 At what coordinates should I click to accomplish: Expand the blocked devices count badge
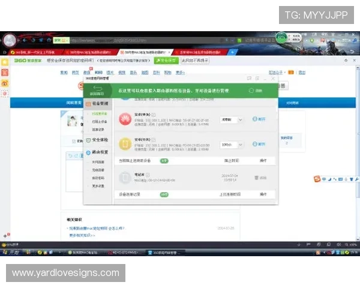(164, 161)
